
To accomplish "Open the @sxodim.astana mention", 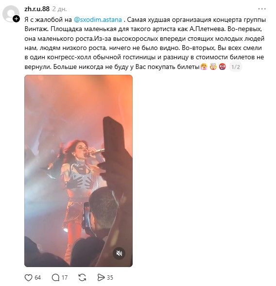I will [x=98, y=19].
